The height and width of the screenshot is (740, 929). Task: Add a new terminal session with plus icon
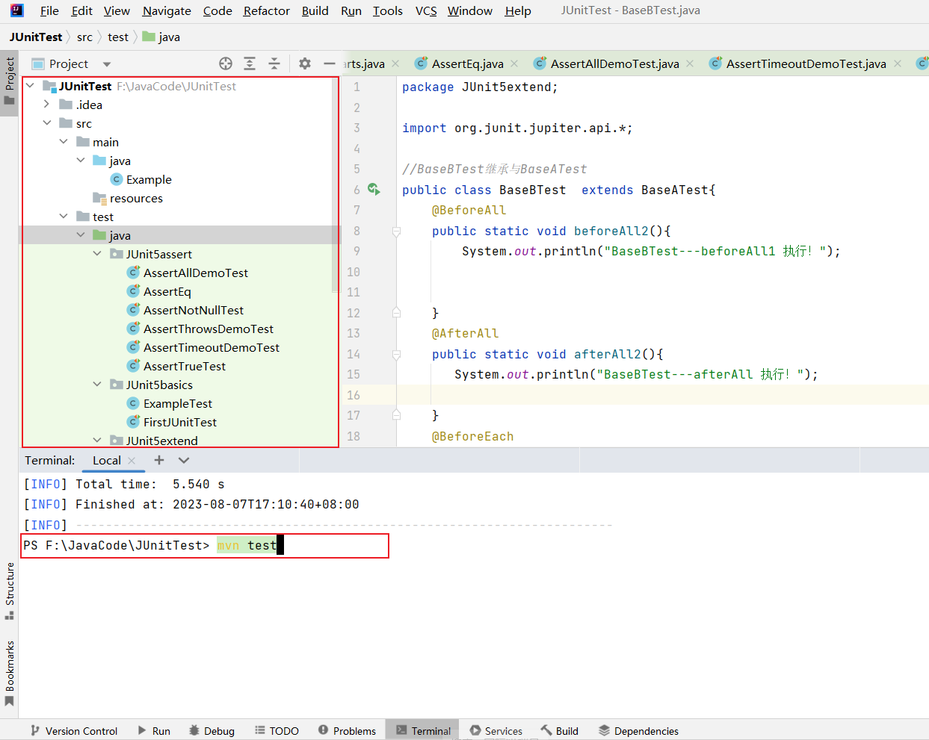tap(159, 460)
